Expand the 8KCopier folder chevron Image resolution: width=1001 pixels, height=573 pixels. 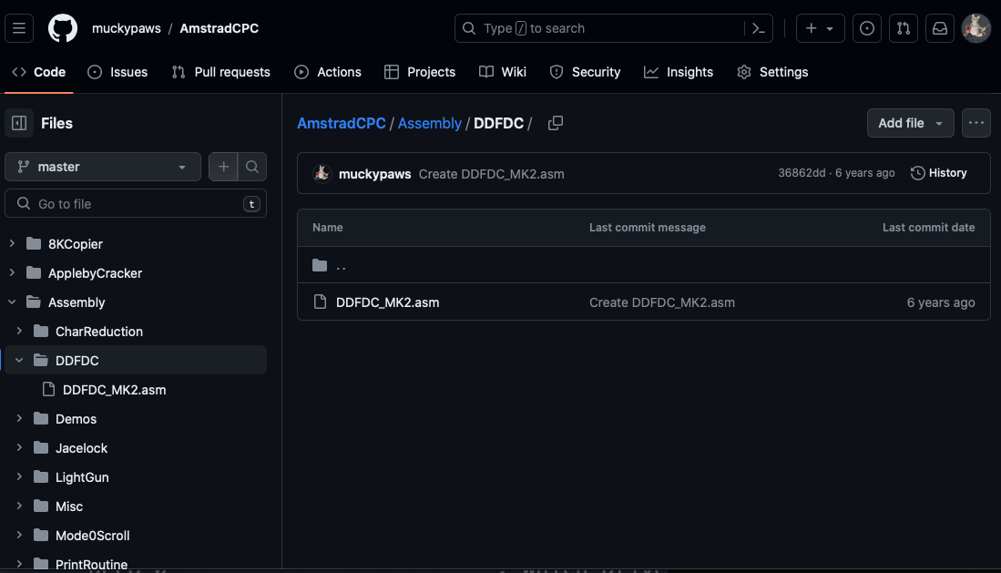pyautogui.click(x=12, y=243)
